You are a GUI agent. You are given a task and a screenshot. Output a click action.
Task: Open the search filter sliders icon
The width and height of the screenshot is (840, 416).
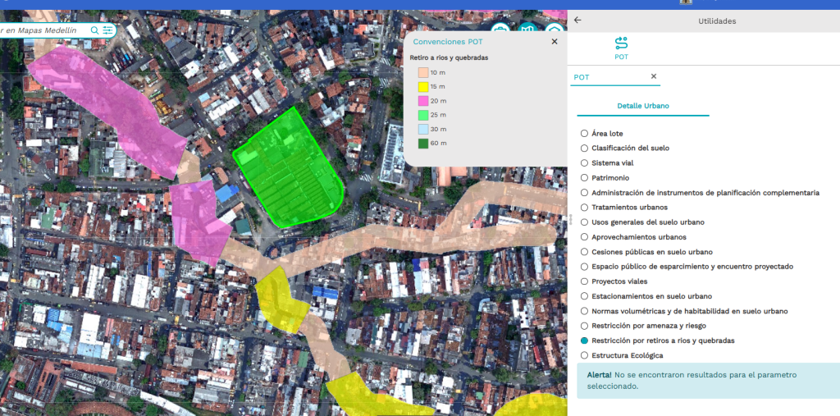point(107,30)
